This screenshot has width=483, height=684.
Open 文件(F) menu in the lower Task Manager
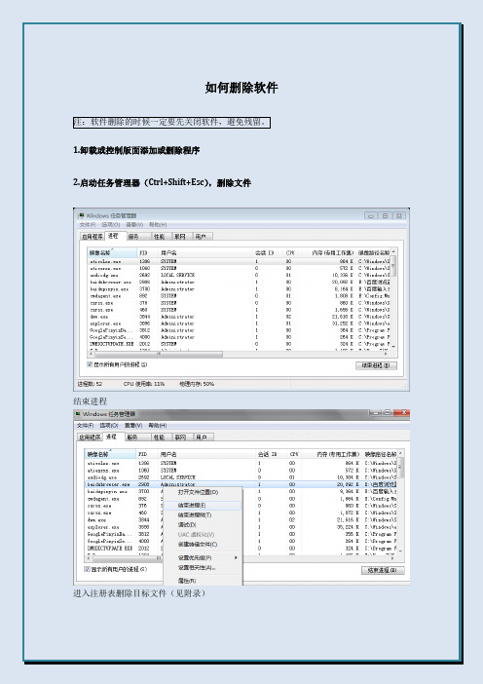85,426
